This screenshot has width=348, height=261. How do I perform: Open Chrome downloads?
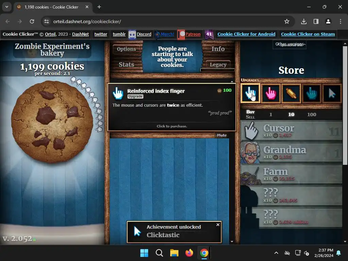[x=304, y=21]
